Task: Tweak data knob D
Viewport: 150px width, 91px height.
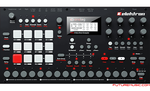Action: [x=143, y=20]
